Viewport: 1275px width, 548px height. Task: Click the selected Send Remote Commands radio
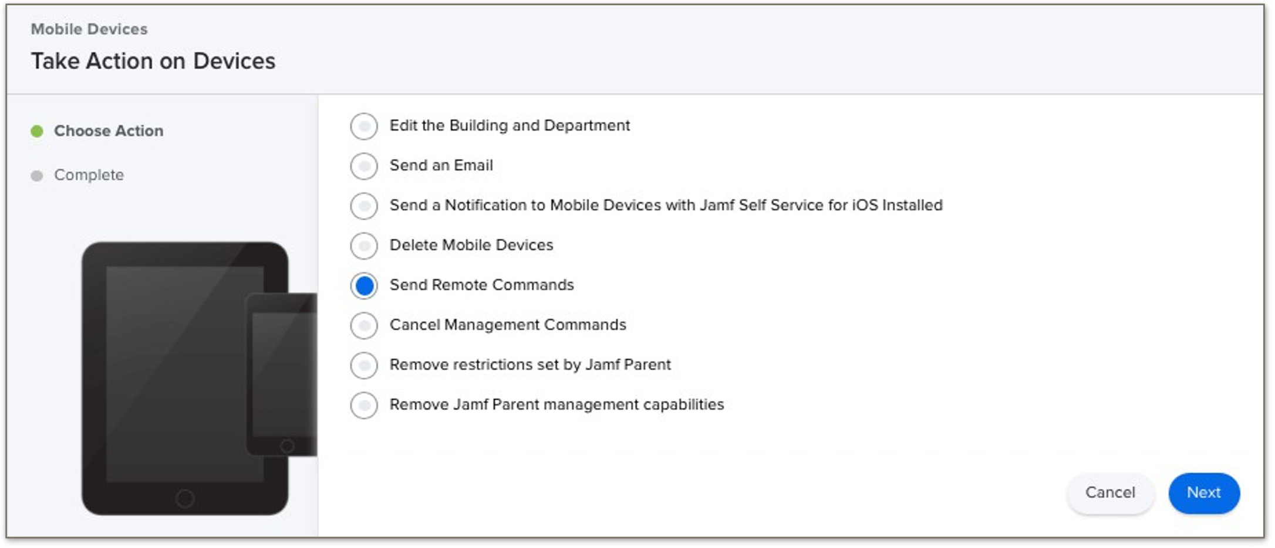point(364,286)
